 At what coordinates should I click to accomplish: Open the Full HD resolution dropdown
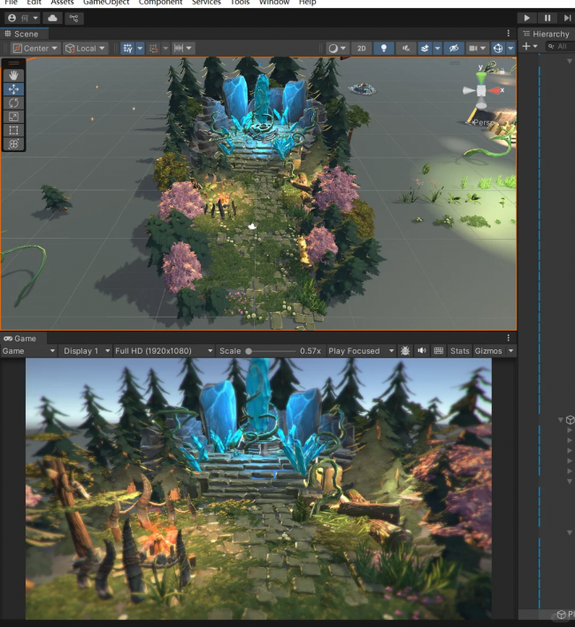point(164,351)
